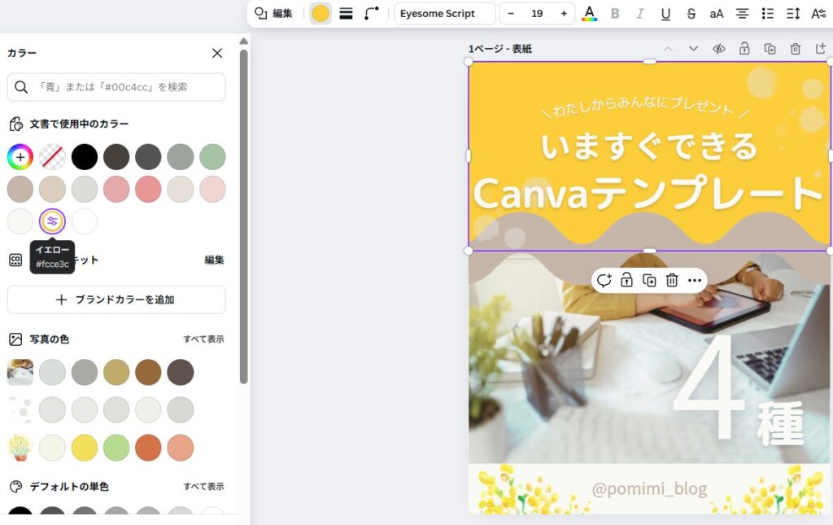Change text alignment with the alignment icon
This screenshot has width=833, height=525.
[742, 13]
